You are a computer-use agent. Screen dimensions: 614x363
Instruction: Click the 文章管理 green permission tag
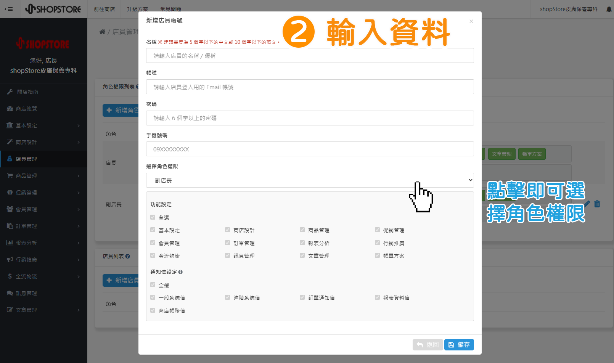501,154
